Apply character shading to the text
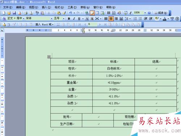This screenshot has height=136, width=181. (x=92, y=18)
